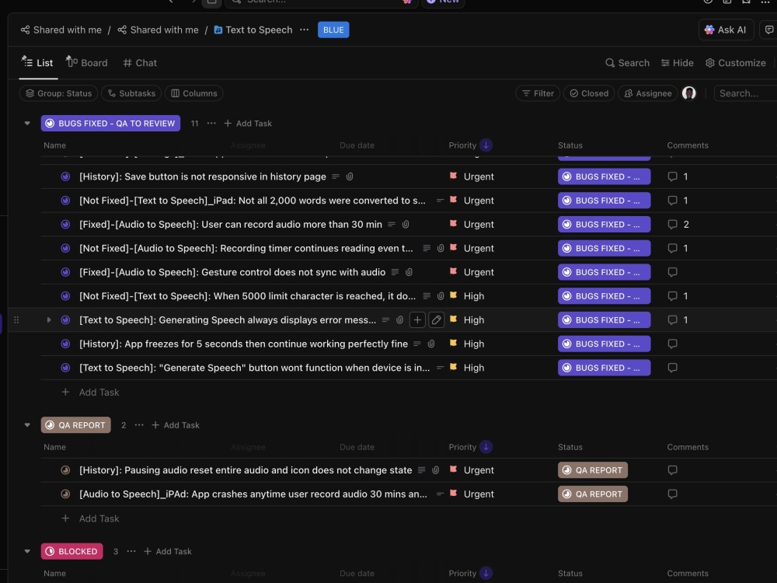Click add subtask plus icon on 'Generating Speech' task
The height and width of the screenshot is (583, 777).
point(417,320)
